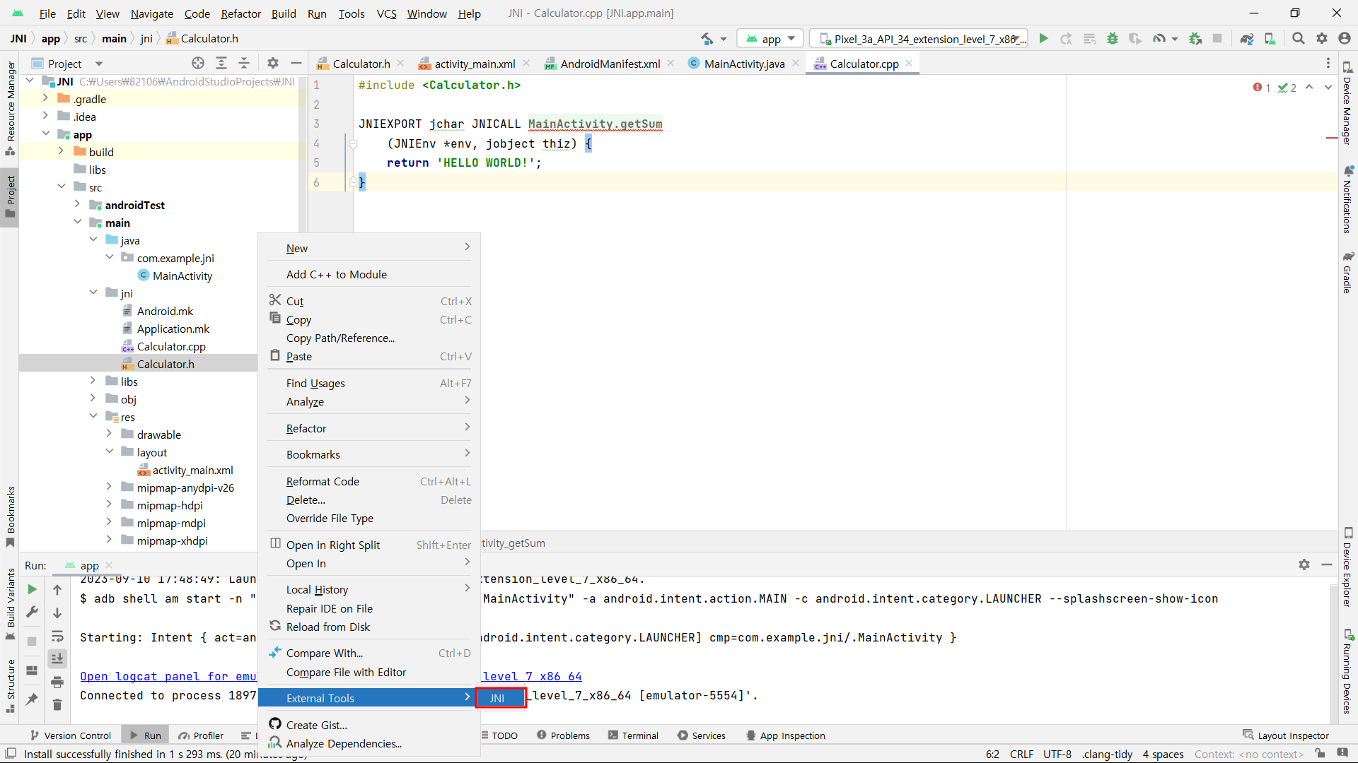Open the app run configuration dropdown
This screenshot has height=763, width=1358.
click(x=771, y=39)
